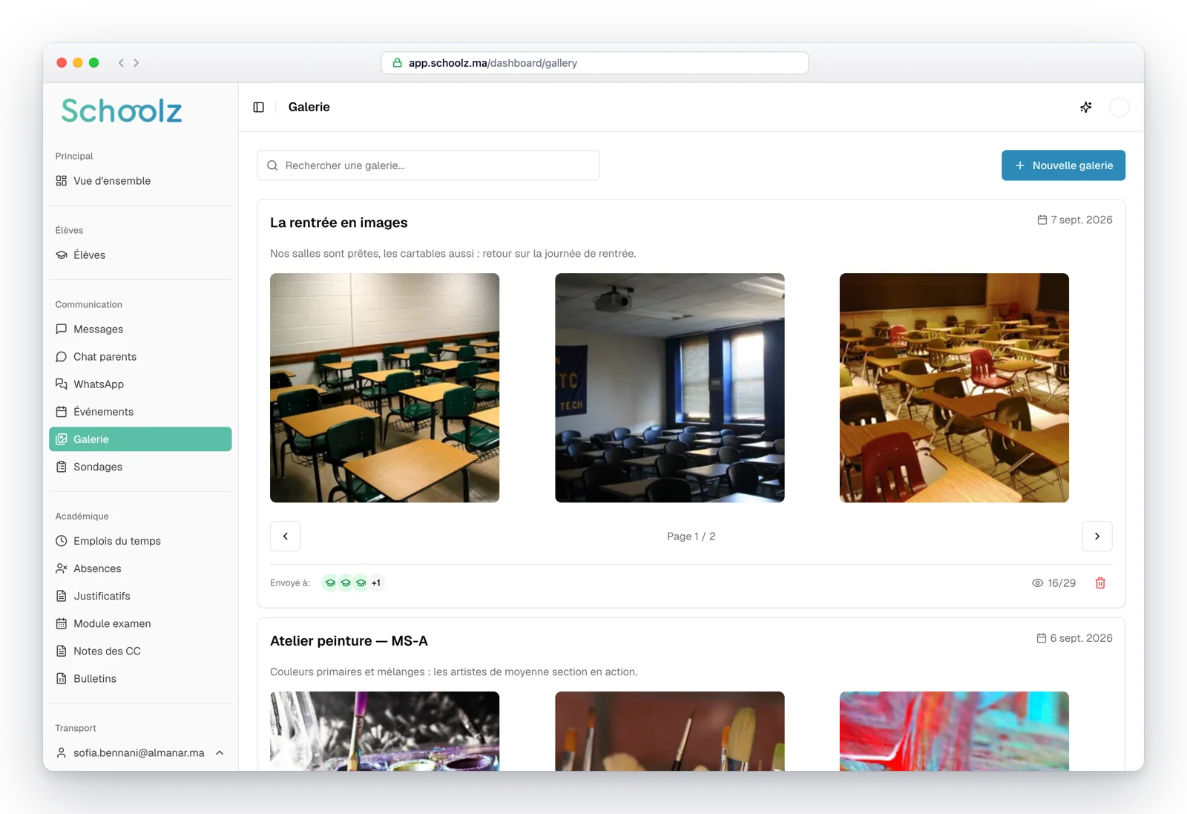Open Vue d'ensemble dashboard

point(140,181)
